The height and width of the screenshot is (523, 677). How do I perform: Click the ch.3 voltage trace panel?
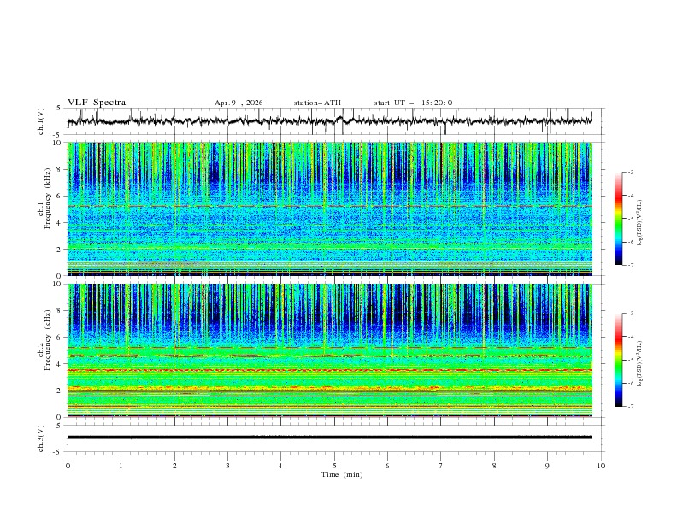pos(336,438)
